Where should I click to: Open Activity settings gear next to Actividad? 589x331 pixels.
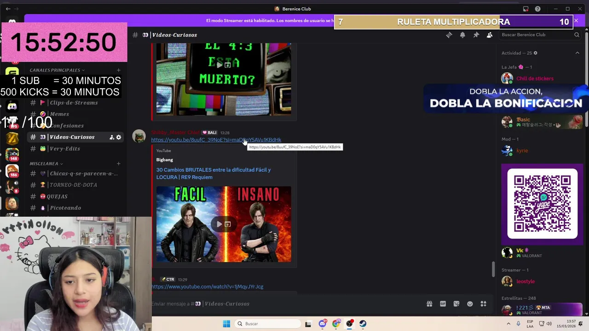pyautogui.click(x=535, y=53)
